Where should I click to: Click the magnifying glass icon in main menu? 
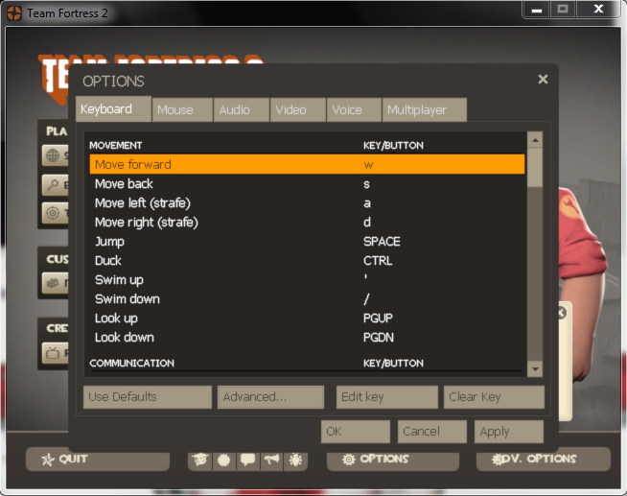click(53, 185)
